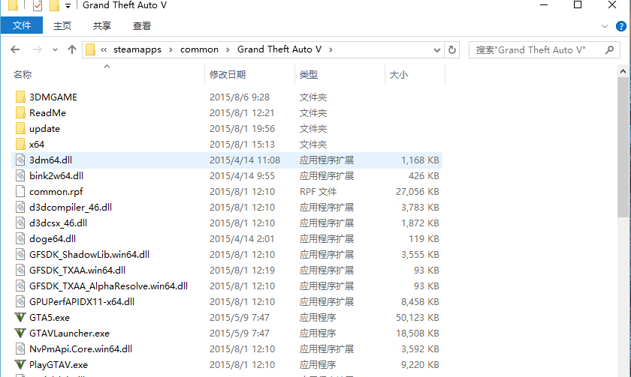Viewport: 631px width, 377px height.
Task: Switch to the 查看 ribbon tab
Action: (x=142, y=26)
